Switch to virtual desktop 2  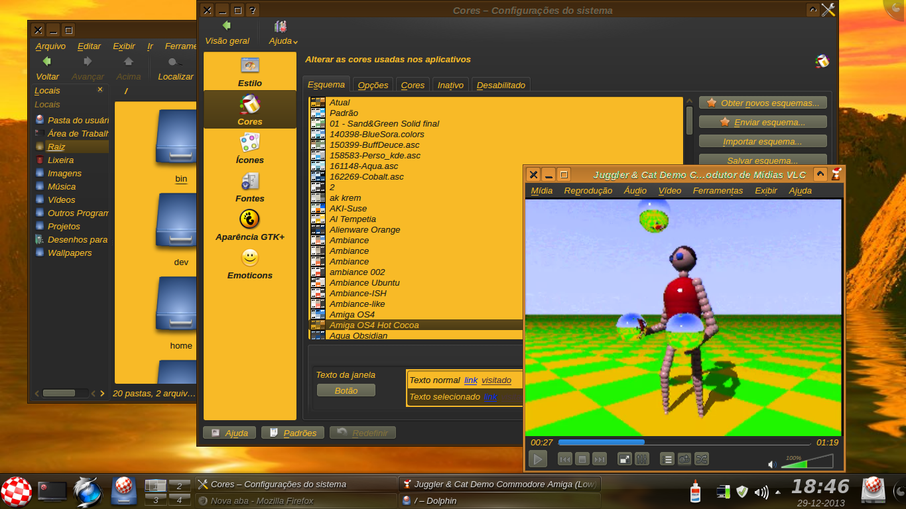(179, 486)
